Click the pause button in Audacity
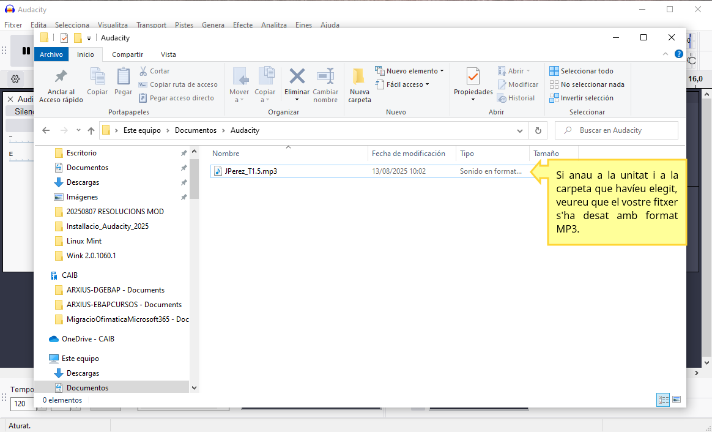This screenshot has width=712, height=432. coord(26,51)
